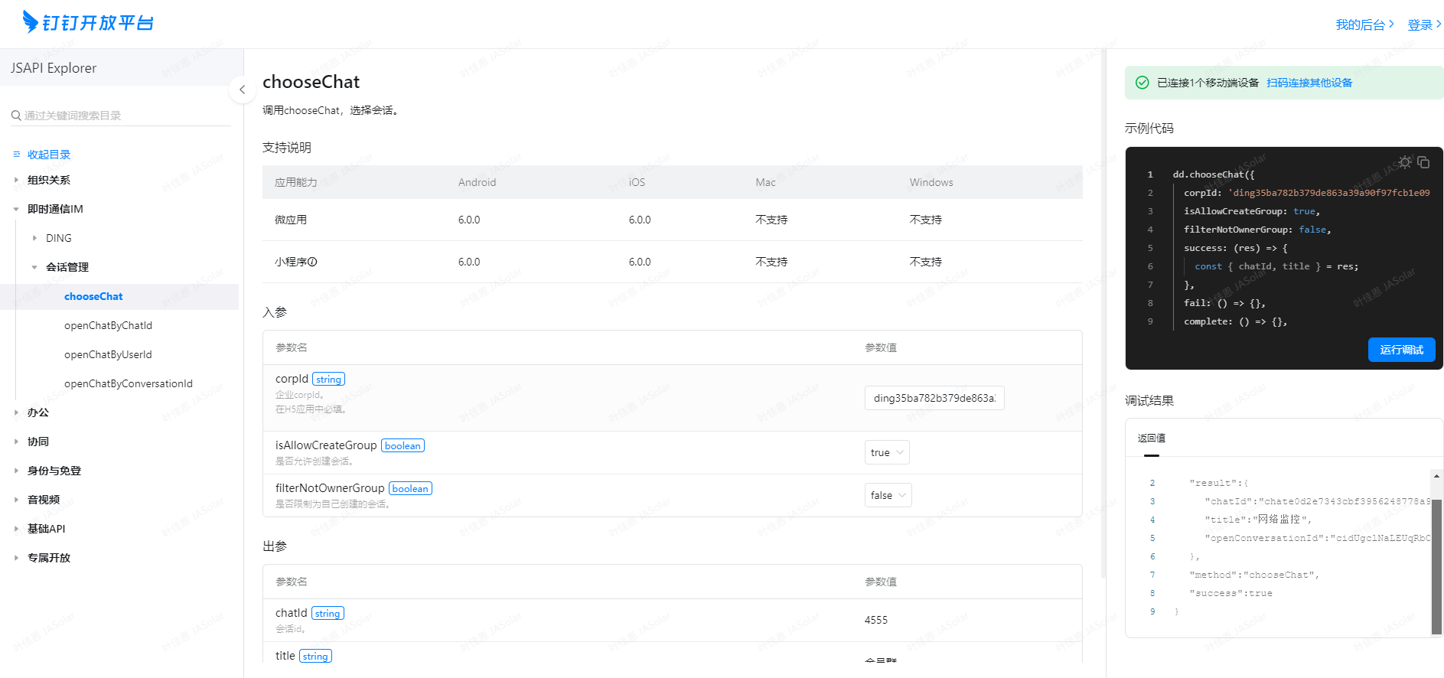
Task: Collapse the sidebar with the left chevron
Action: [242, 90]
